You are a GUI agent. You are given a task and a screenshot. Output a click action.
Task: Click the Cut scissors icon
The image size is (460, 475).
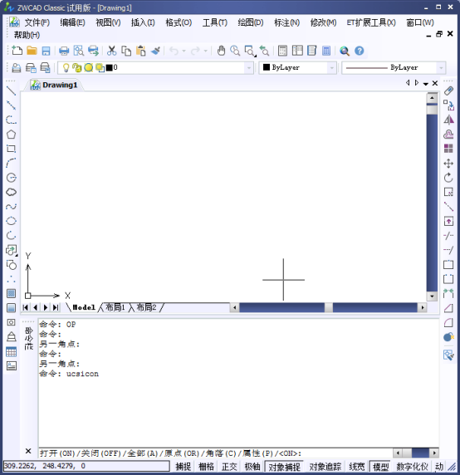tap(112, 51)
